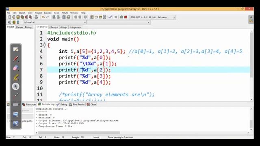Select the red pen annotation tool
Viewport: 260px width, 146px height.
click(16, 58)
